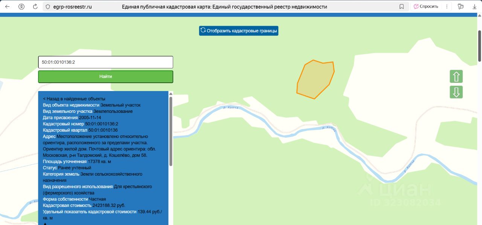Open the Yandex home button

pos(22,6)
